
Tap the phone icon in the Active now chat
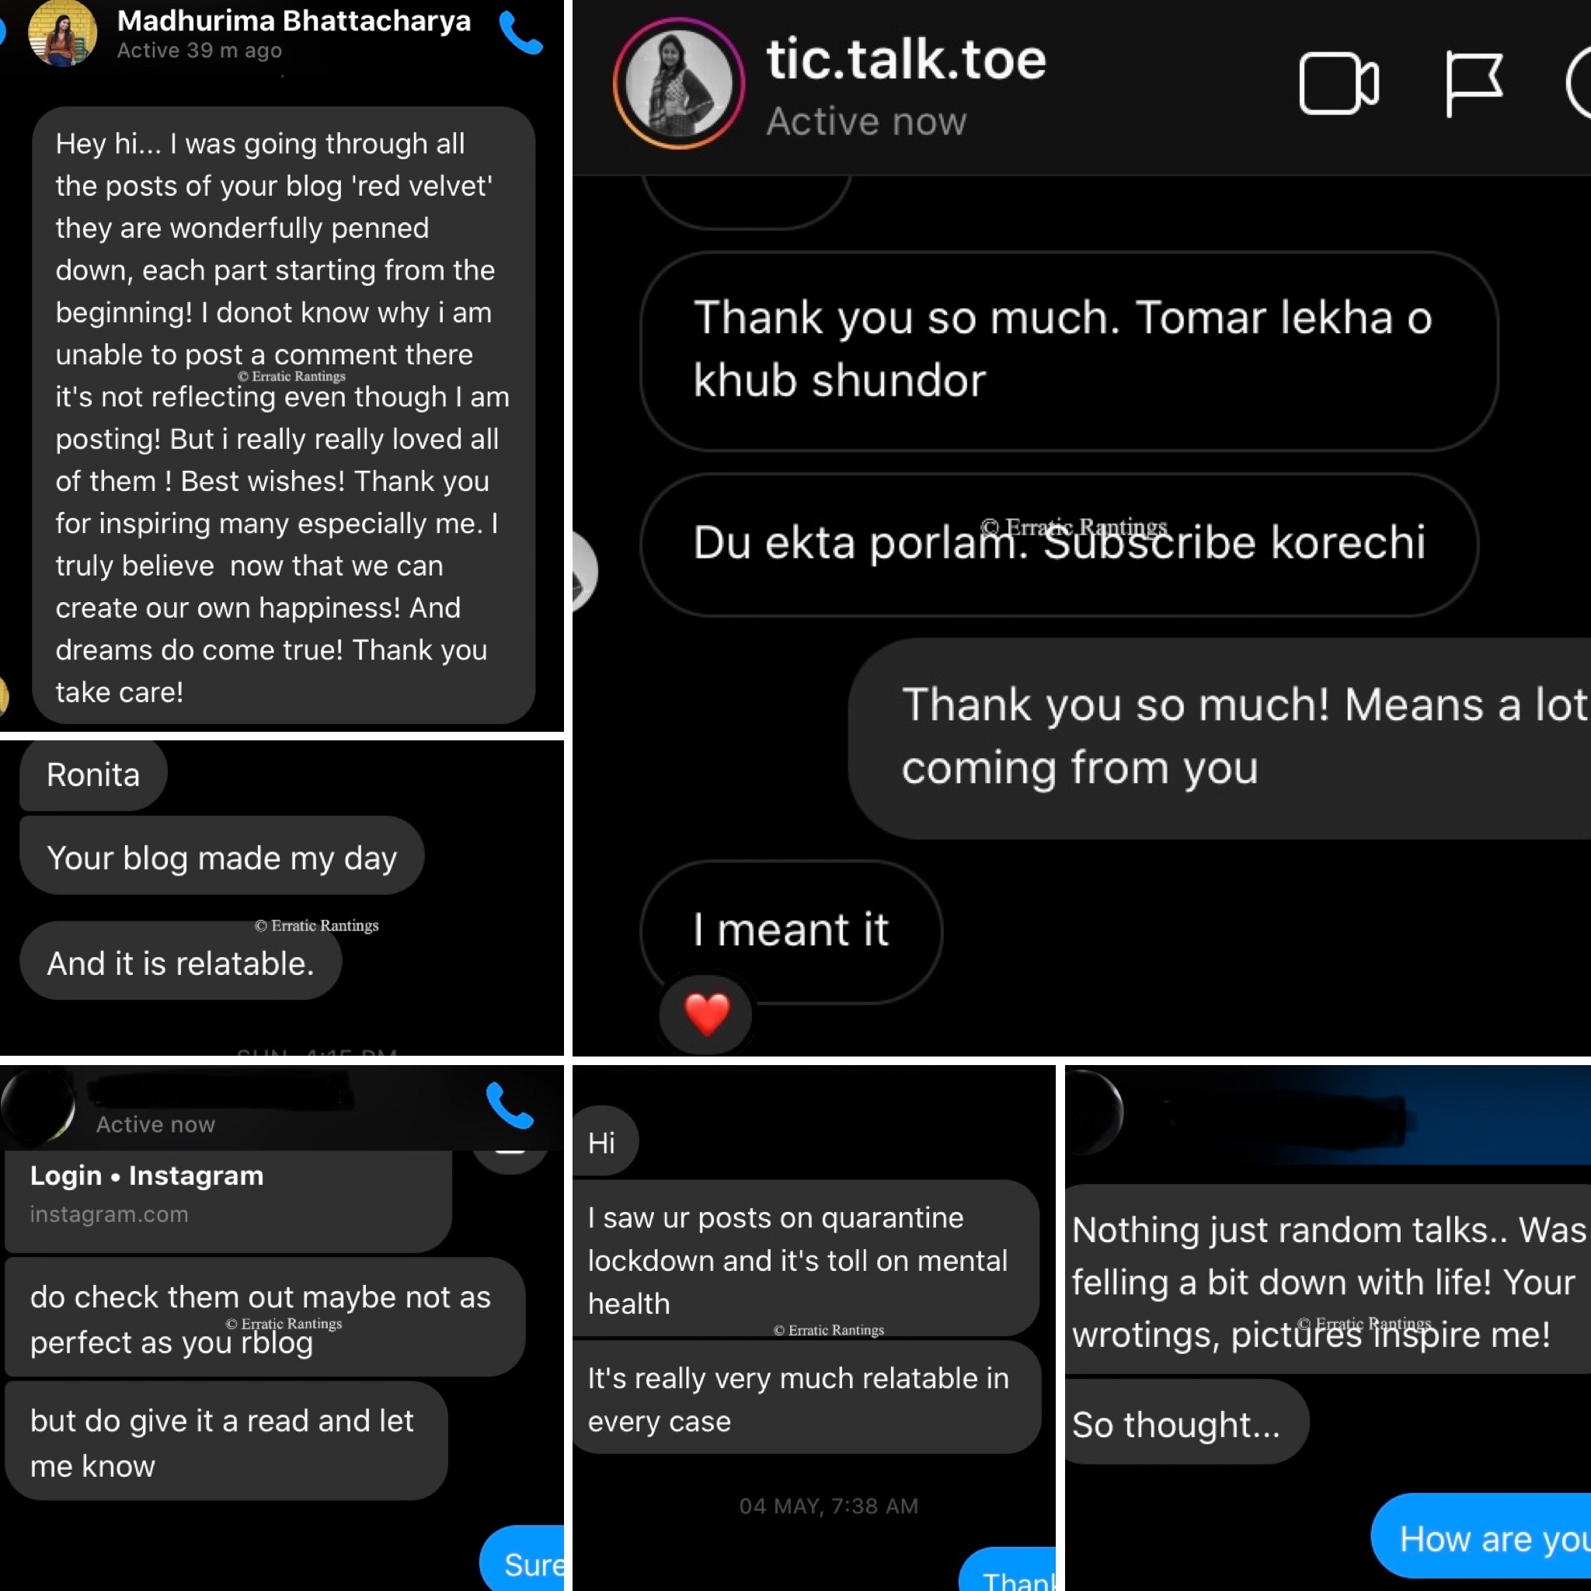click(510, 1105)
